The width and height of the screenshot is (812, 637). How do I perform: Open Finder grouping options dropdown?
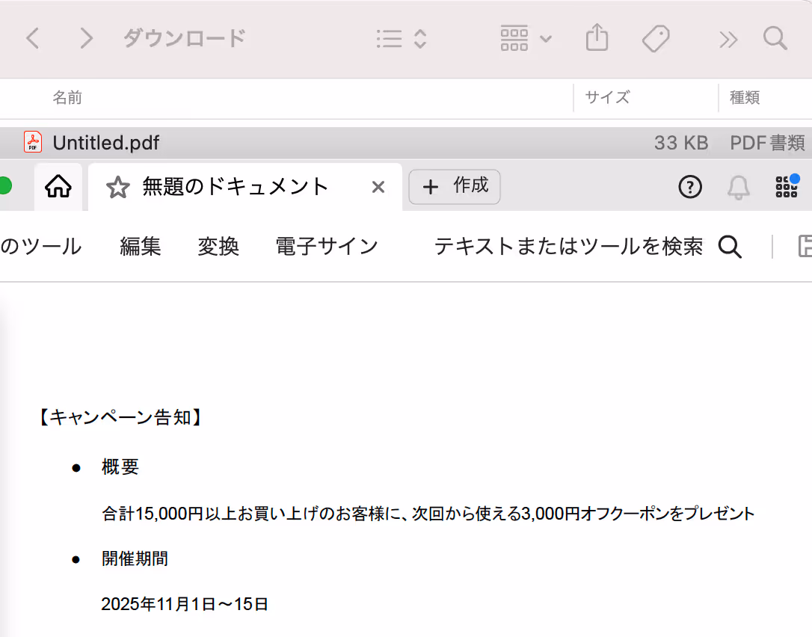point(526,39)
